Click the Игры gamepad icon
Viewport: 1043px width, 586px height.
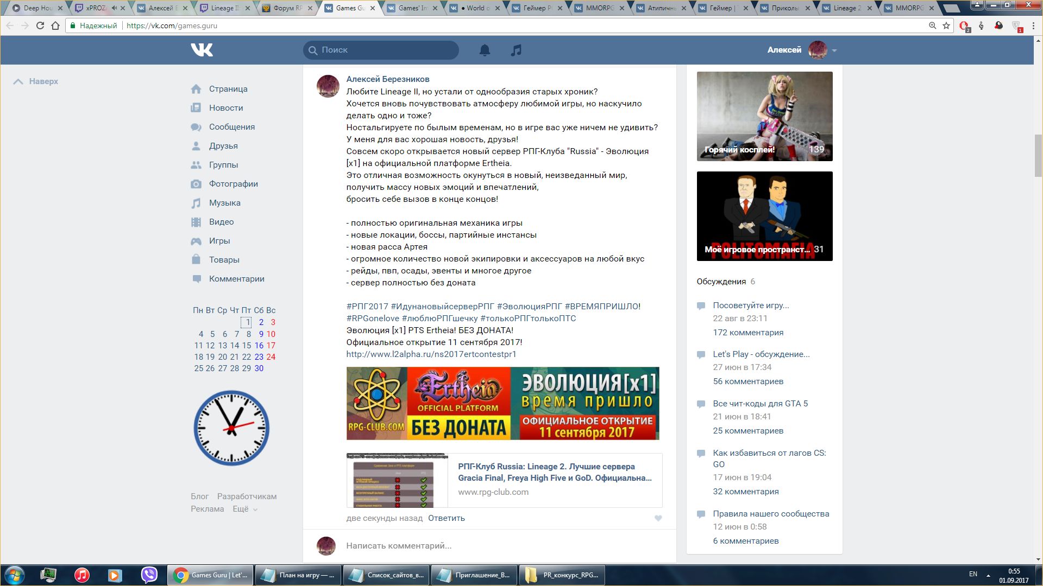coord(196,241)
